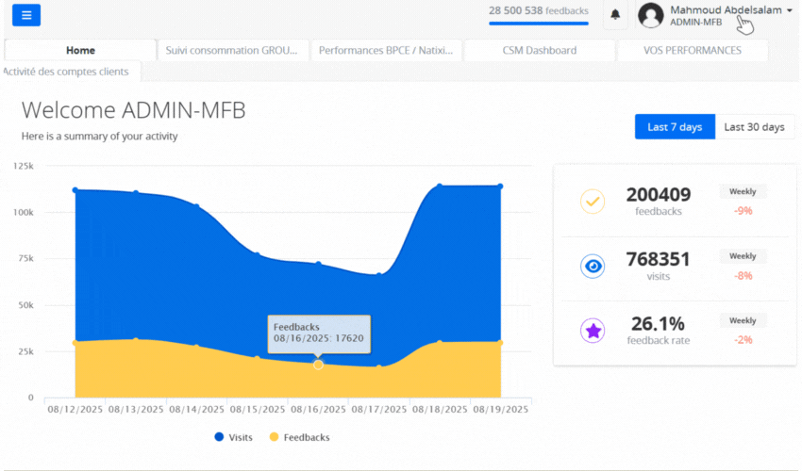The width and height of the screenshot is (802, 471).
Task: Switch to Last 30 days range
Action: 754,127
